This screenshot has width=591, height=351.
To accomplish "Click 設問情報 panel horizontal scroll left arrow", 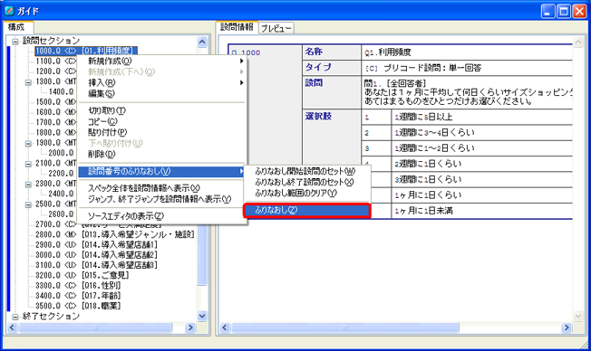I will click(x=225, y=327).
